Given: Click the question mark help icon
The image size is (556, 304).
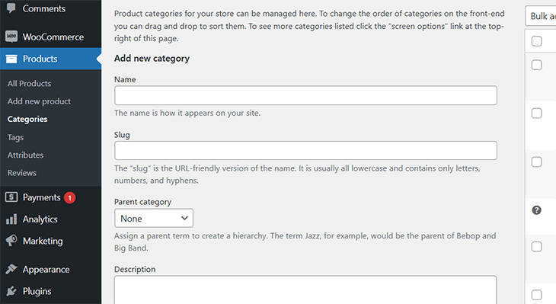Looking at the screenshot, I should pyautogui.click(x=536, y=210).
